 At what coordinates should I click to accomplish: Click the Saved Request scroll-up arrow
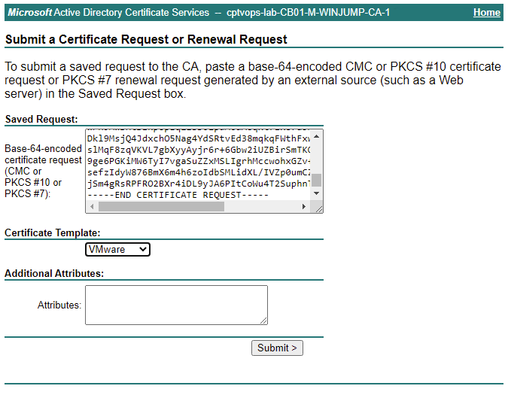pos(318,136)
